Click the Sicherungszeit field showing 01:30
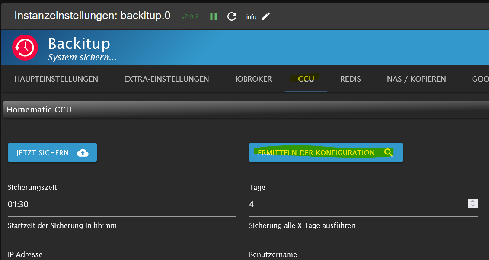 point(121,205)
